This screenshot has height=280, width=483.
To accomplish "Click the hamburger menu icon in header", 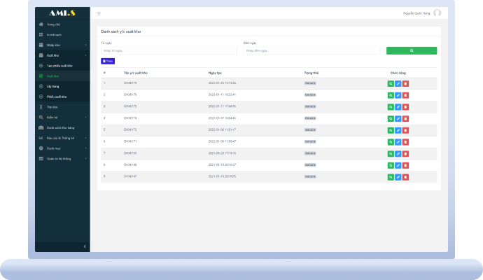I will (x=99, y=13).
